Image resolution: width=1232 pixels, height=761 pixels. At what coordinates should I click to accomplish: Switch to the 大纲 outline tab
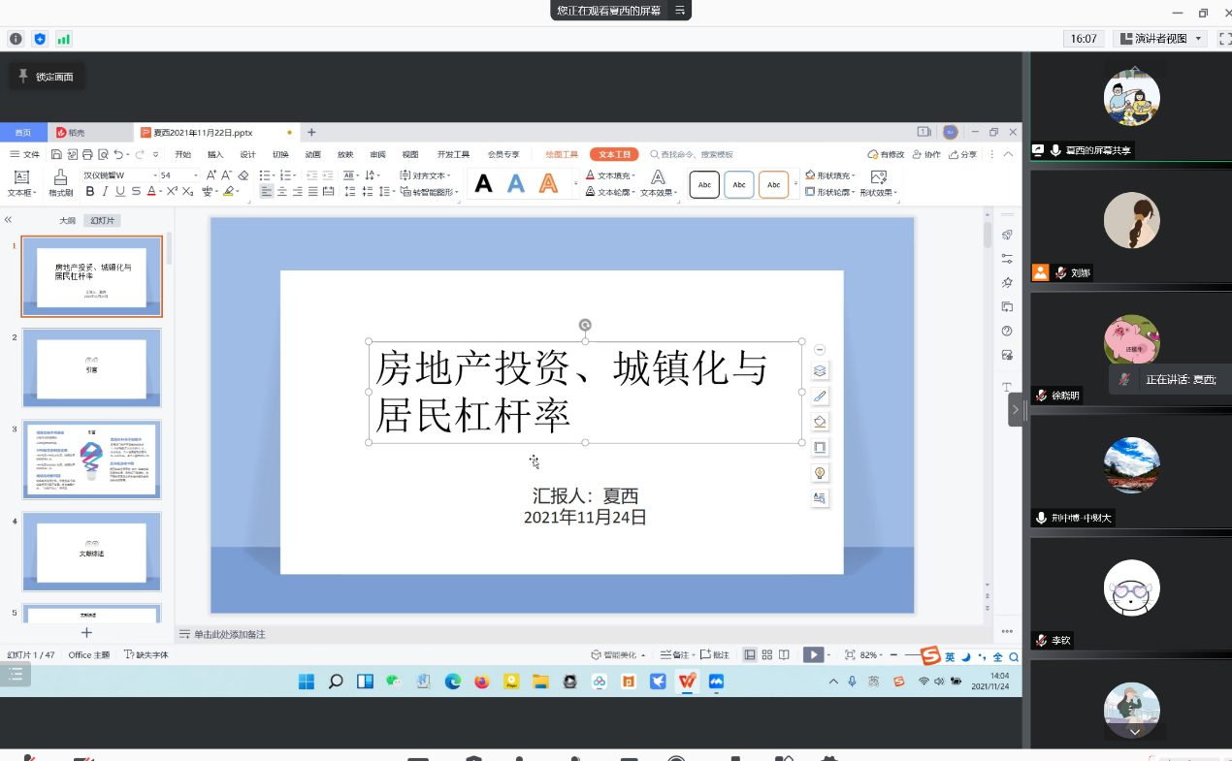(x=67, y=221)
